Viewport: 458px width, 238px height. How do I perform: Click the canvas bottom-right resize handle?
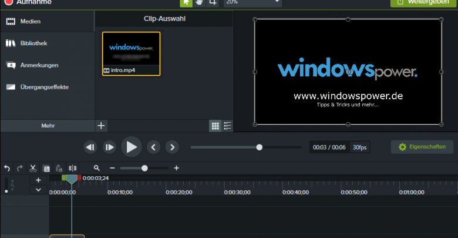point(442,124)
